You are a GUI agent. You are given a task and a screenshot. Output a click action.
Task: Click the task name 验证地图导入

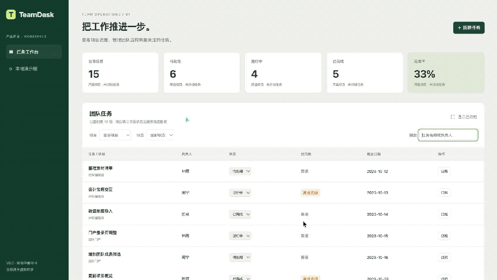pos(100,211)
